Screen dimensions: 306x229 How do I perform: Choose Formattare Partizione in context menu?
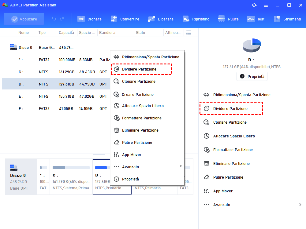(147, 118)
